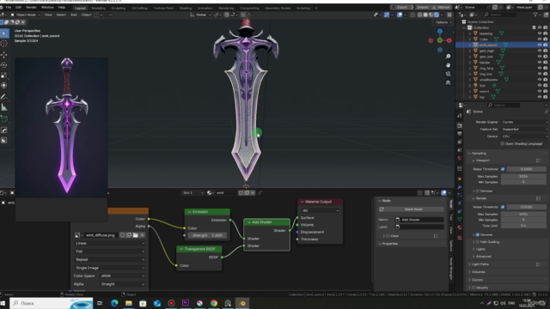Screen dimensions: 550x309
Task: Expand the Light Paths panel
Action: tap(480, 264)
